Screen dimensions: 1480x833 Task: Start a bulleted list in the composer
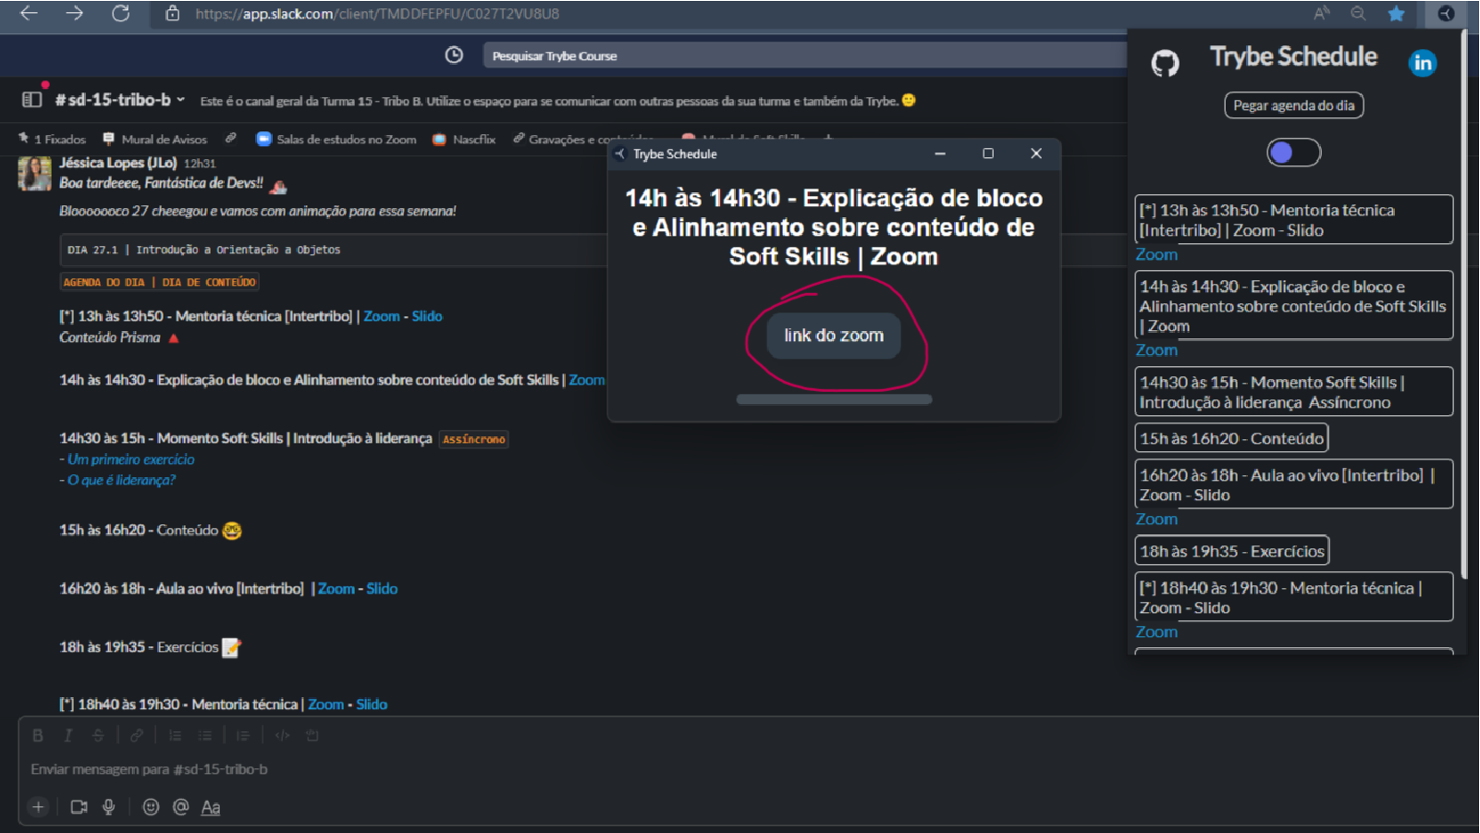[204, 736]
